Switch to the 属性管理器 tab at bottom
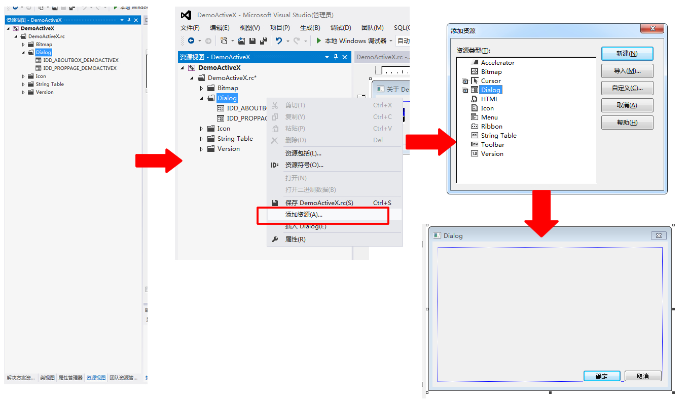The height and width of the screenshot is (402, 688). [x=70, y=378]
